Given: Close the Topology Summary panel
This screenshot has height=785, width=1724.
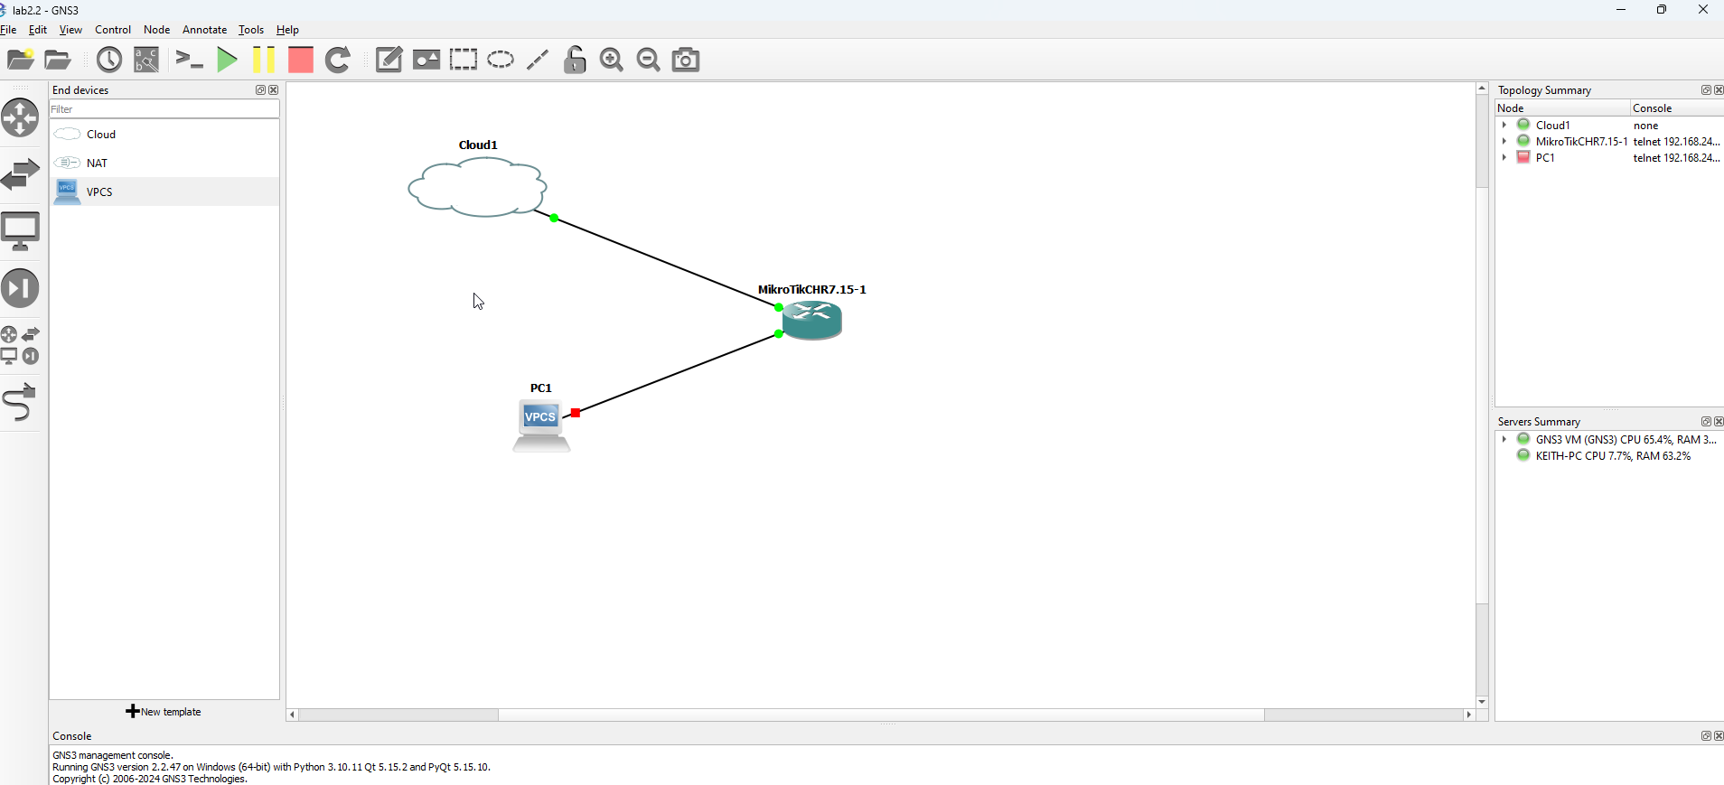Looking at the screenshot, I should (x=1719, y=90).
